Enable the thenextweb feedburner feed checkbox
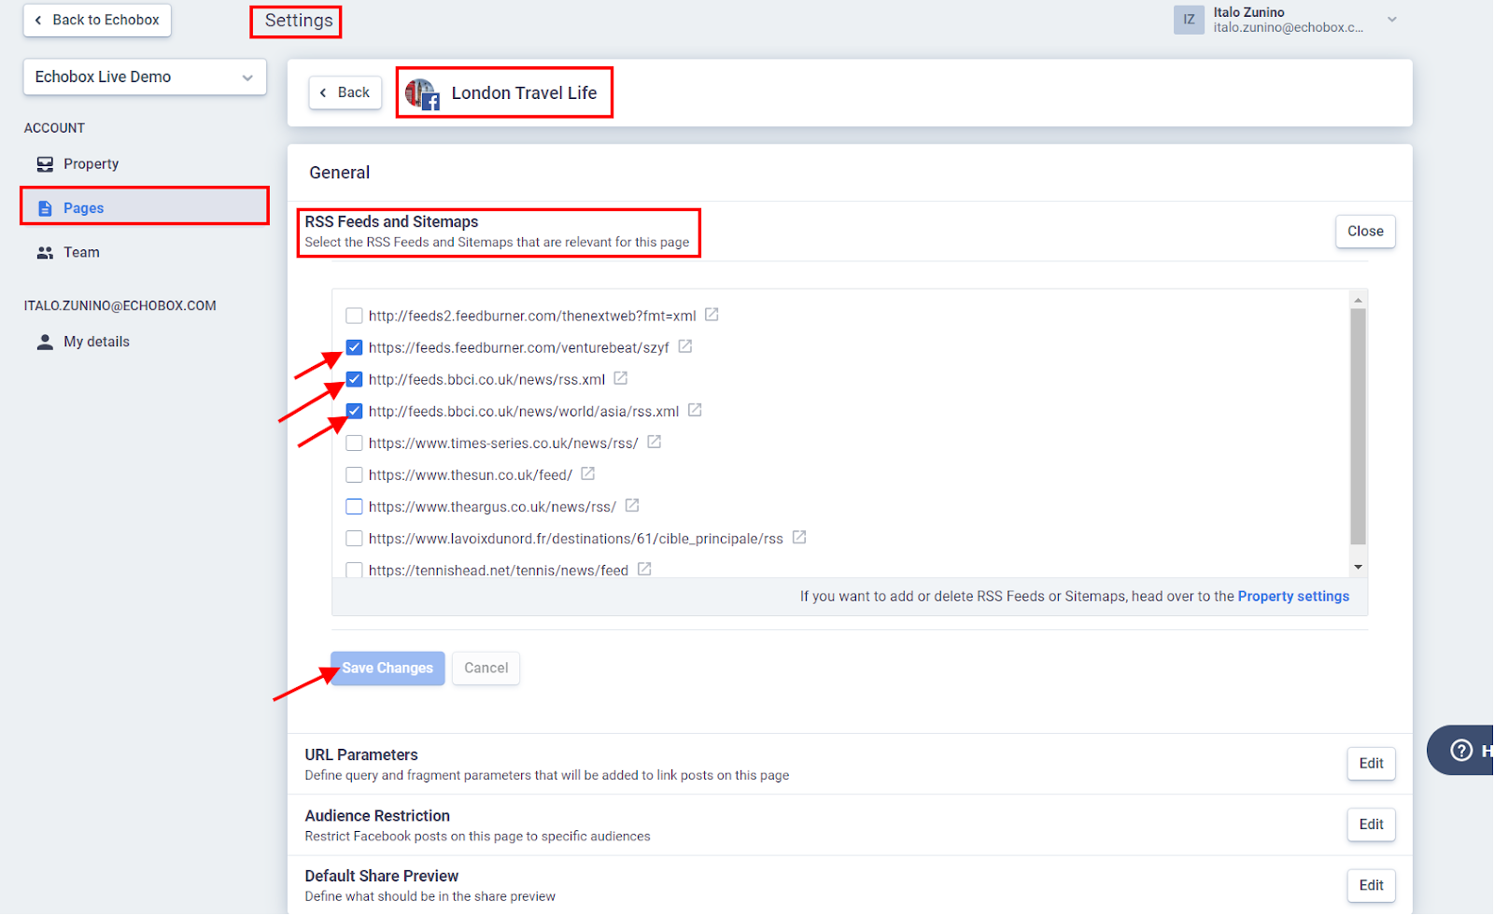The width and height of the screenshot is (1494, 915). (354, 316)
